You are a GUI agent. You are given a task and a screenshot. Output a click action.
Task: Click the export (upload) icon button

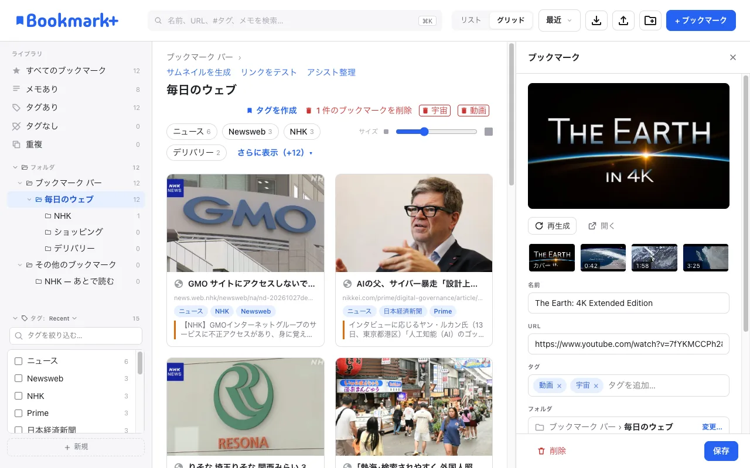(x=623, y=20)
